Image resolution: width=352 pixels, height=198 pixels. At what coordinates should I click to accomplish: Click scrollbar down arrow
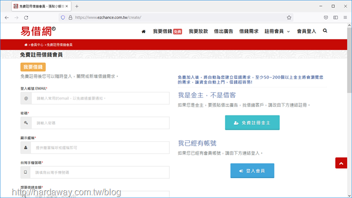point(349,196)
